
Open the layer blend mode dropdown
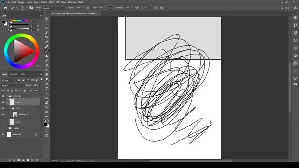pyautogui.click(x=13, y=86)
